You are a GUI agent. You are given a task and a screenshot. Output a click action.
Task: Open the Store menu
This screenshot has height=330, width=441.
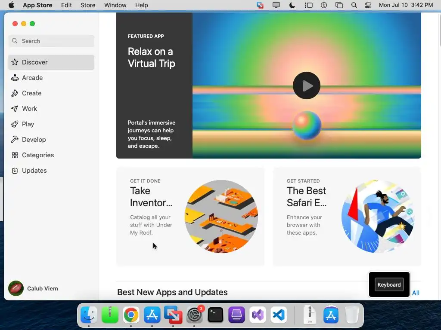coord(88,5)
